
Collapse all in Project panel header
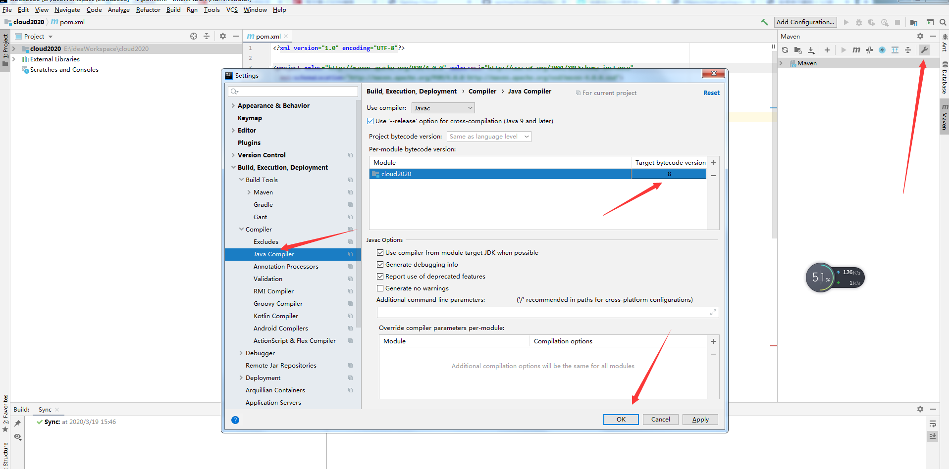point(207,36)
